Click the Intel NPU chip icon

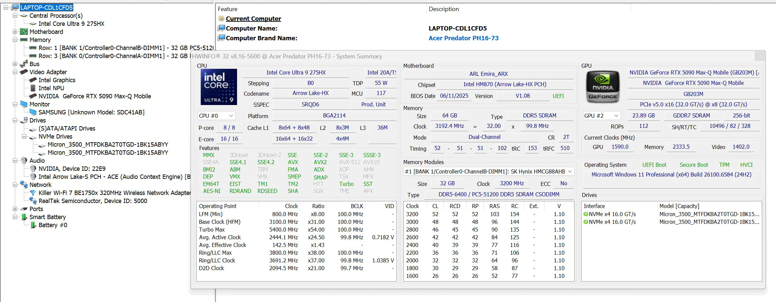pyautogui.click(x=33, y=88)
